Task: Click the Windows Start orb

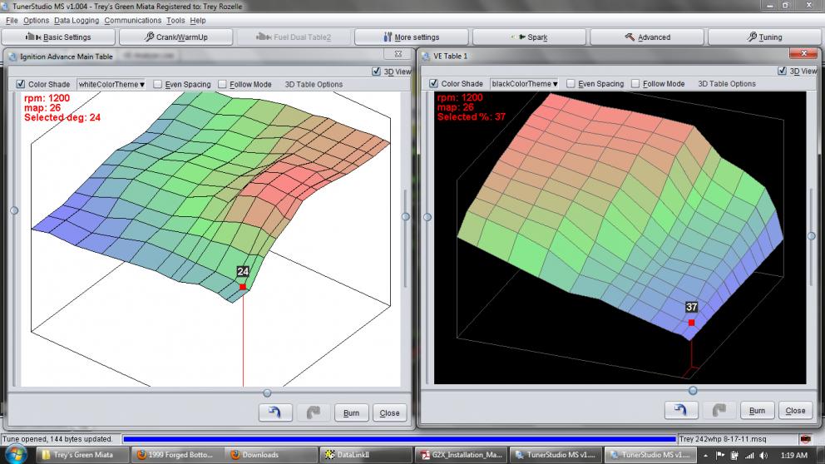Action: point(17,455)
